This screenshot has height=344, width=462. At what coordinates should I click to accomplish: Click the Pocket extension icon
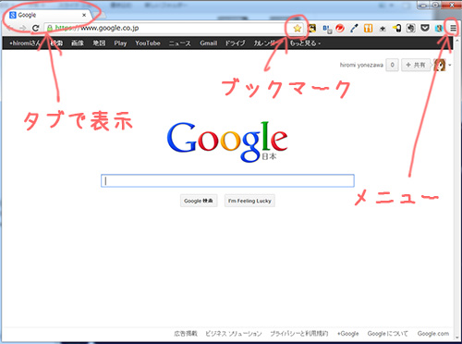425,29
